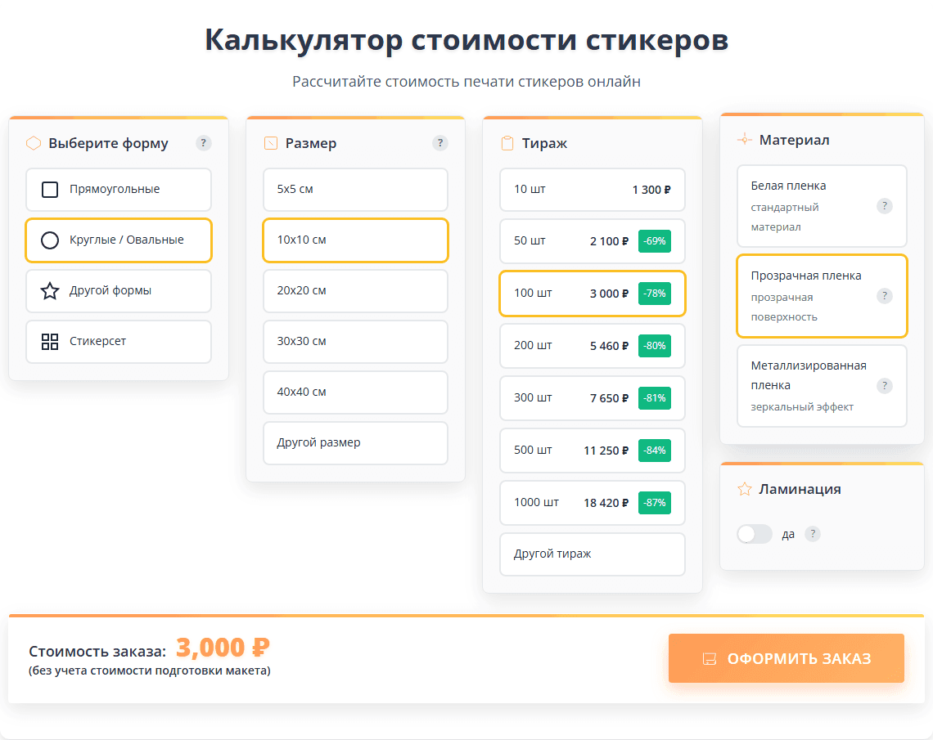
Task: Select the 10x10 см size
Action: click(355, 240)
